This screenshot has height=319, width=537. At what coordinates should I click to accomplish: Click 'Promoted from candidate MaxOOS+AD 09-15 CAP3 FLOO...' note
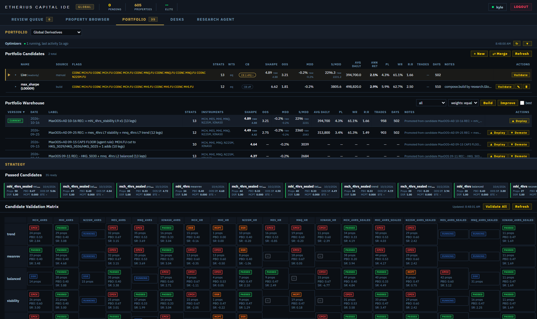(x=443, y=144)
